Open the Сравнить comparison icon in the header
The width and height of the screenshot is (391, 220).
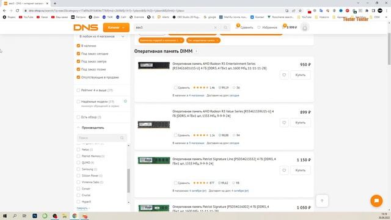click(x=244, y=27)
